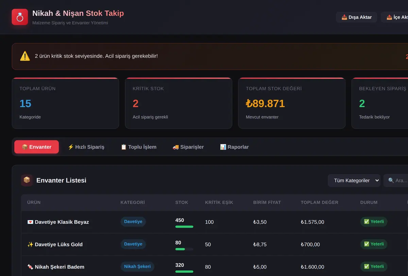Click the Davetiye tag on Klasik Beyaz row

[x=133, y=222]
